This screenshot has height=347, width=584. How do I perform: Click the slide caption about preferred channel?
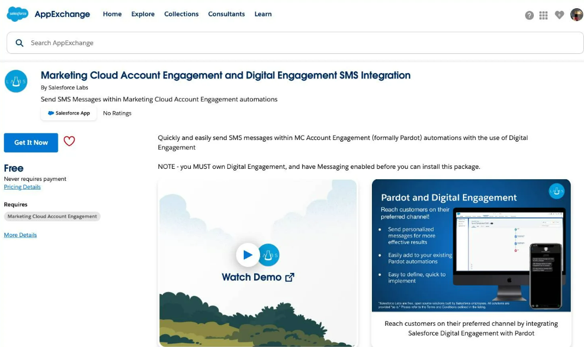(x=471, y=328)
